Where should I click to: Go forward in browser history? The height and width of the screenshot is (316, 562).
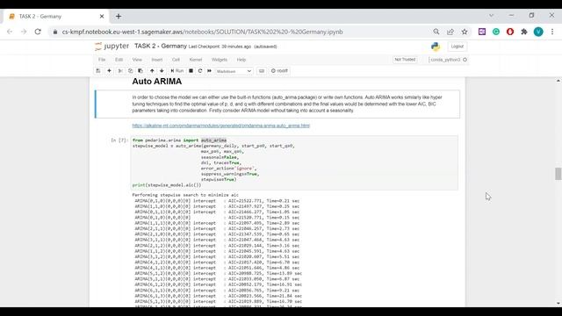tap(24, 32)
